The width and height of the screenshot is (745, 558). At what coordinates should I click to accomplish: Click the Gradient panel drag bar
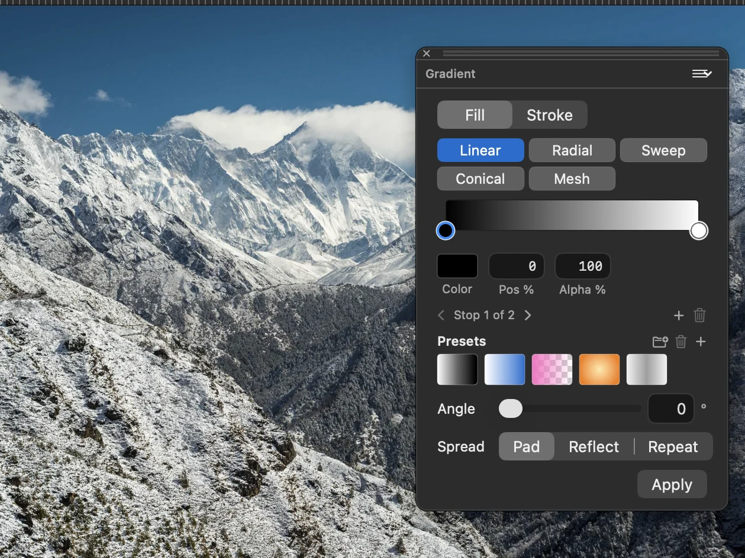point(581,53)
